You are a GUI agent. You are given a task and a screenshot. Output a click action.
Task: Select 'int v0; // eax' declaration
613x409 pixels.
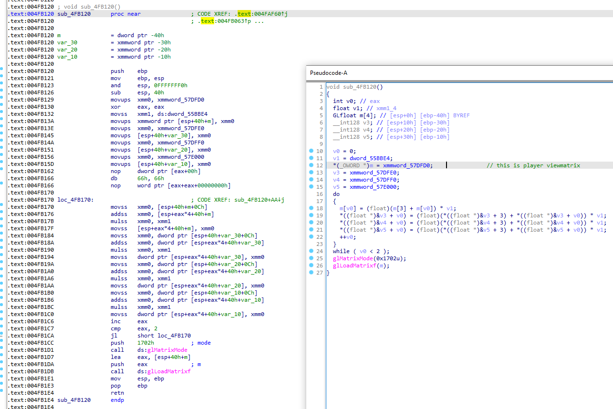point(356,101)
